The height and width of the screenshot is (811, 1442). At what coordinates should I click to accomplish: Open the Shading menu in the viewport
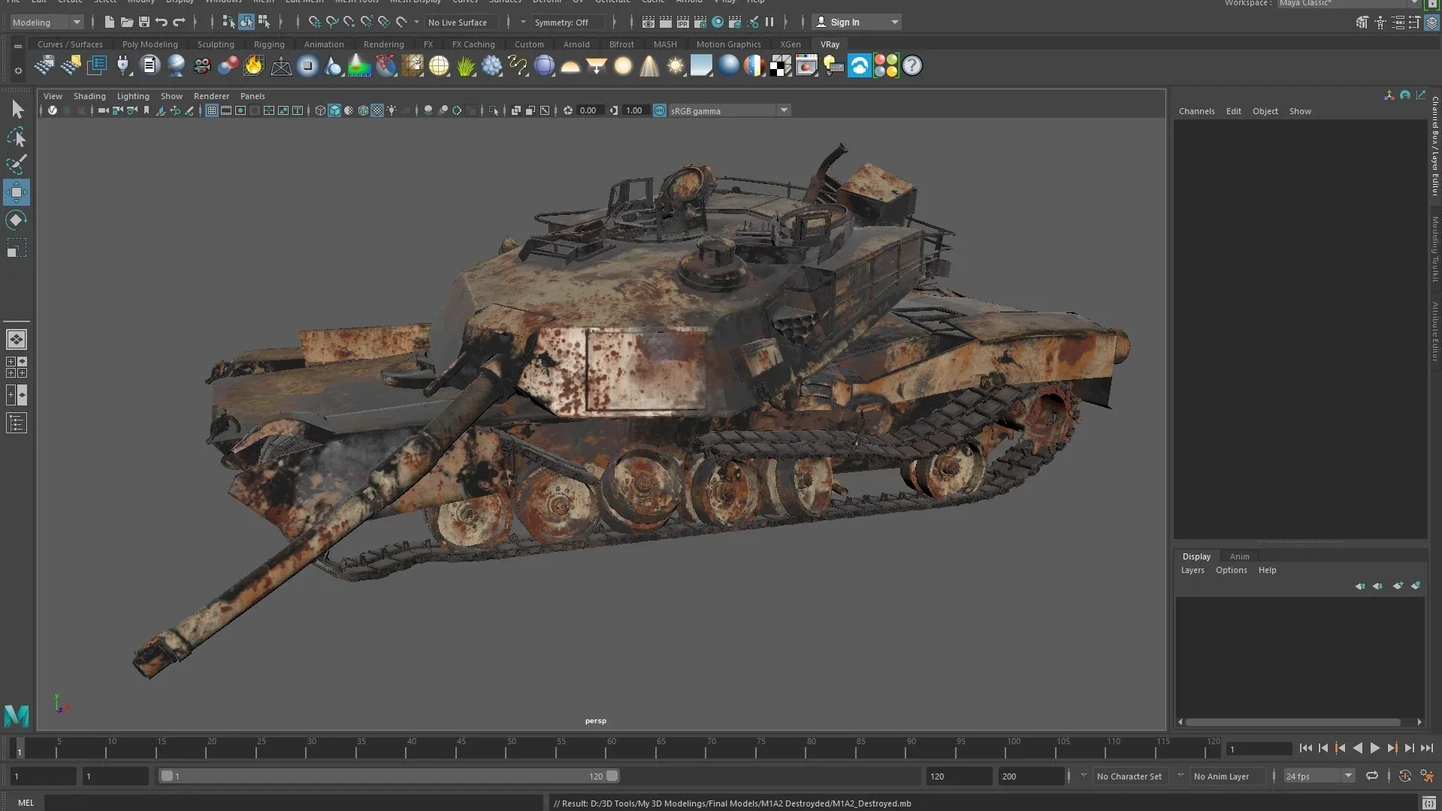click(89, 96)
